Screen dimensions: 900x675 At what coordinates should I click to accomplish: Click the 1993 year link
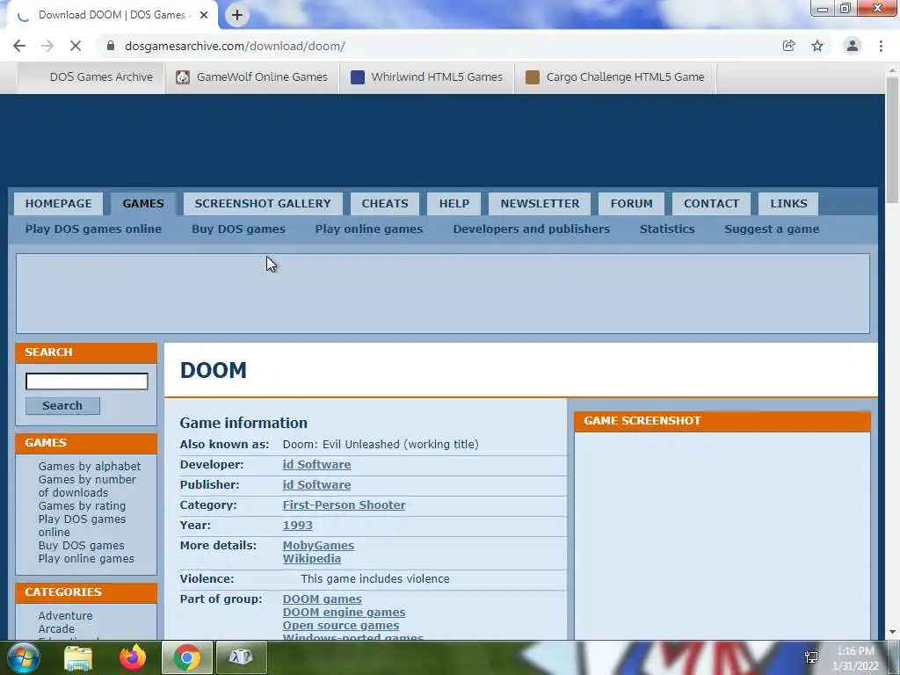coord(297,525)
